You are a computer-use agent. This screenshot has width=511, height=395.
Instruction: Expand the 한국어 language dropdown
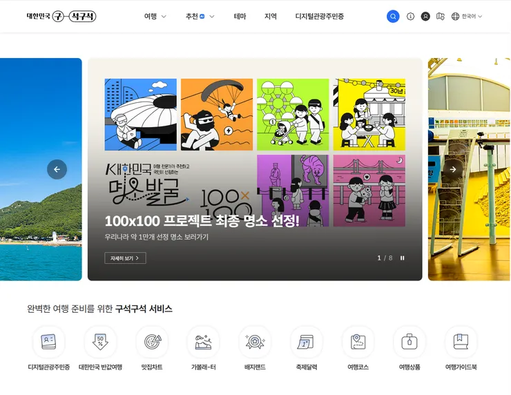tap(472, 17)
